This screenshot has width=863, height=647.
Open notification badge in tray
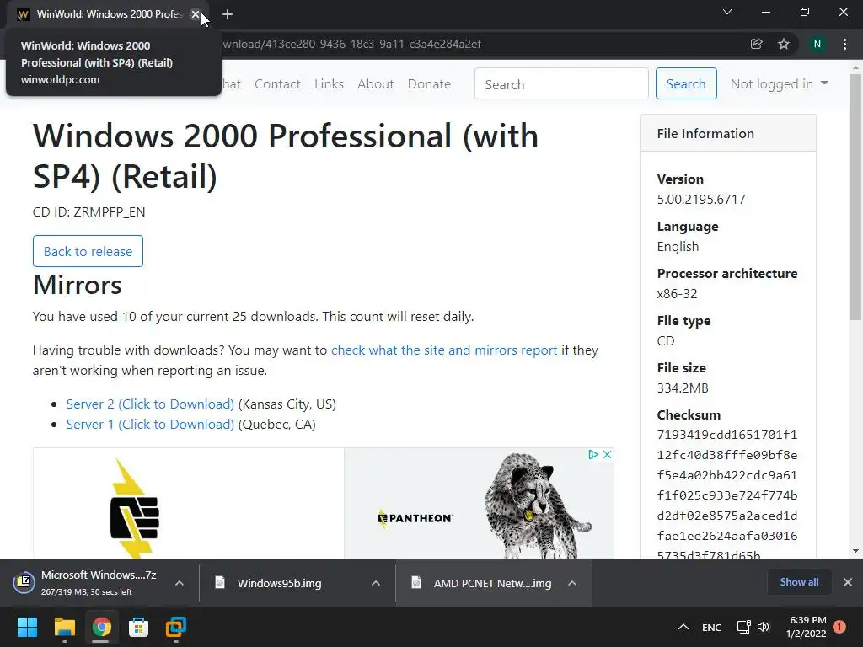click(839, 627)
